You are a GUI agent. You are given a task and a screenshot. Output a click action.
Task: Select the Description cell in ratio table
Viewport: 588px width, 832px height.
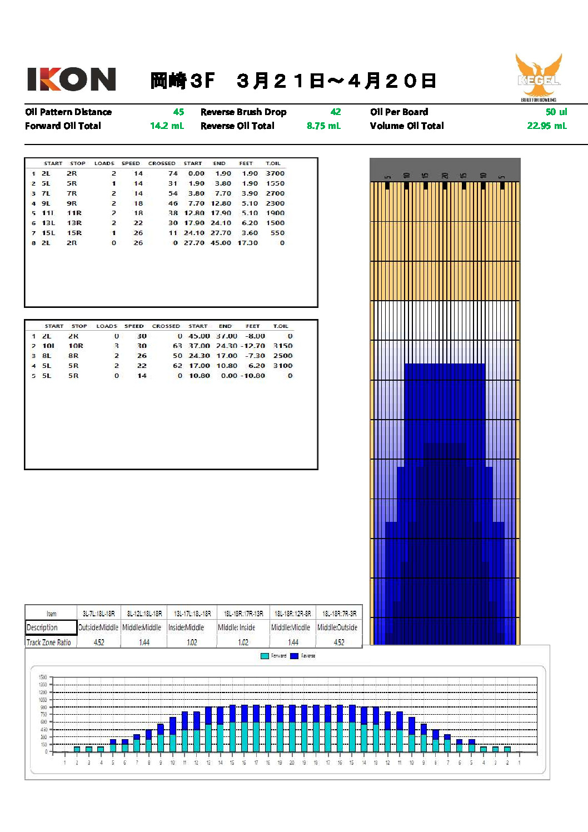coord(51,627)
